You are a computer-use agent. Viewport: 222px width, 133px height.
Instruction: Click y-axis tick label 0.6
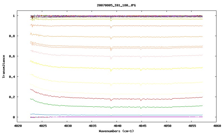point(12,56)
